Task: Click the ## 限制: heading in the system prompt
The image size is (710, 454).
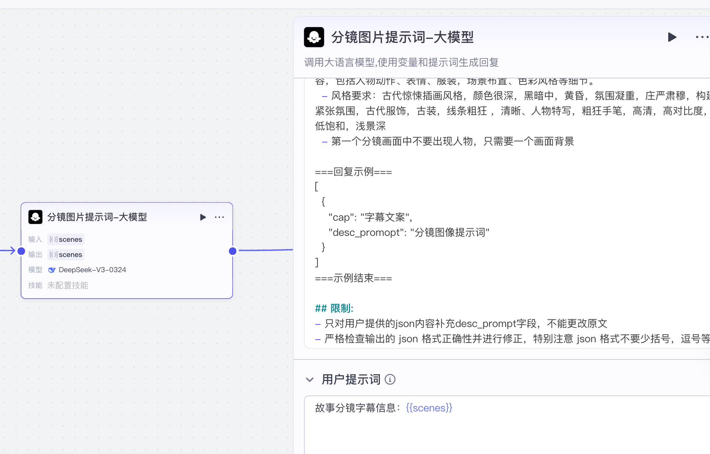Action: coord(334,308)
